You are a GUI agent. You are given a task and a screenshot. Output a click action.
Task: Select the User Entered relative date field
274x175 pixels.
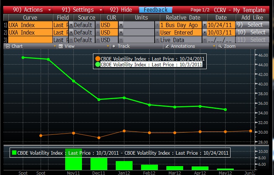(x=181, y=32)
